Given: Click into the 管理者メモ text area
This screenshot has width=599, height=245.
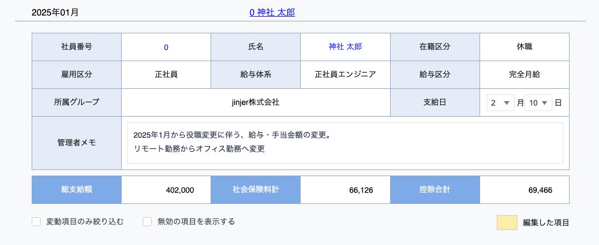Looking at the screenshot, I should click(345, 143).
